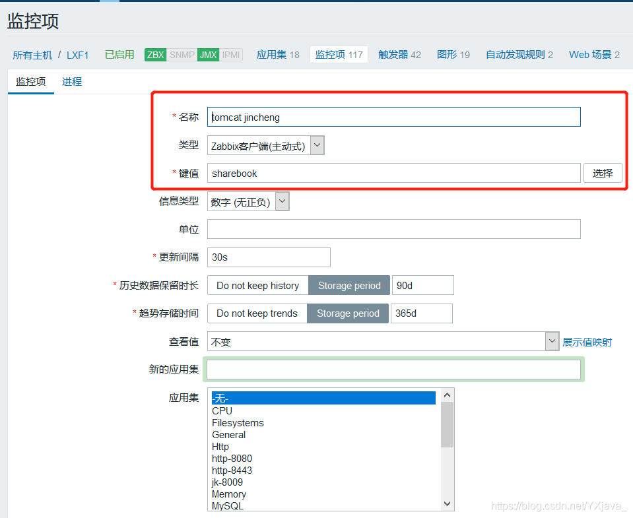The height and width of the screenshot is (518, 633).
Task: Expand the 查看值 dropdown showing 不变
Action: point(383,341)
